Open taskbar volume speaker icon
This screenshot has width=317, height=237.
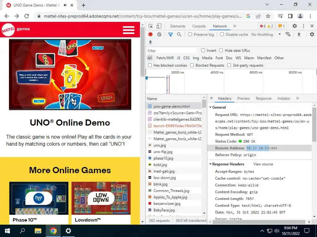click(x=277, y=231)
